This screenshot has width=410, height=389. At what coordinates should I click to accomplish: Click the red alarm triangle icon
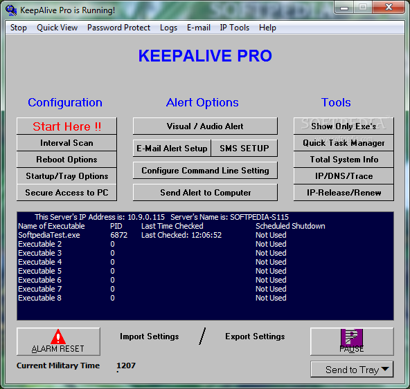pos(58,336)
